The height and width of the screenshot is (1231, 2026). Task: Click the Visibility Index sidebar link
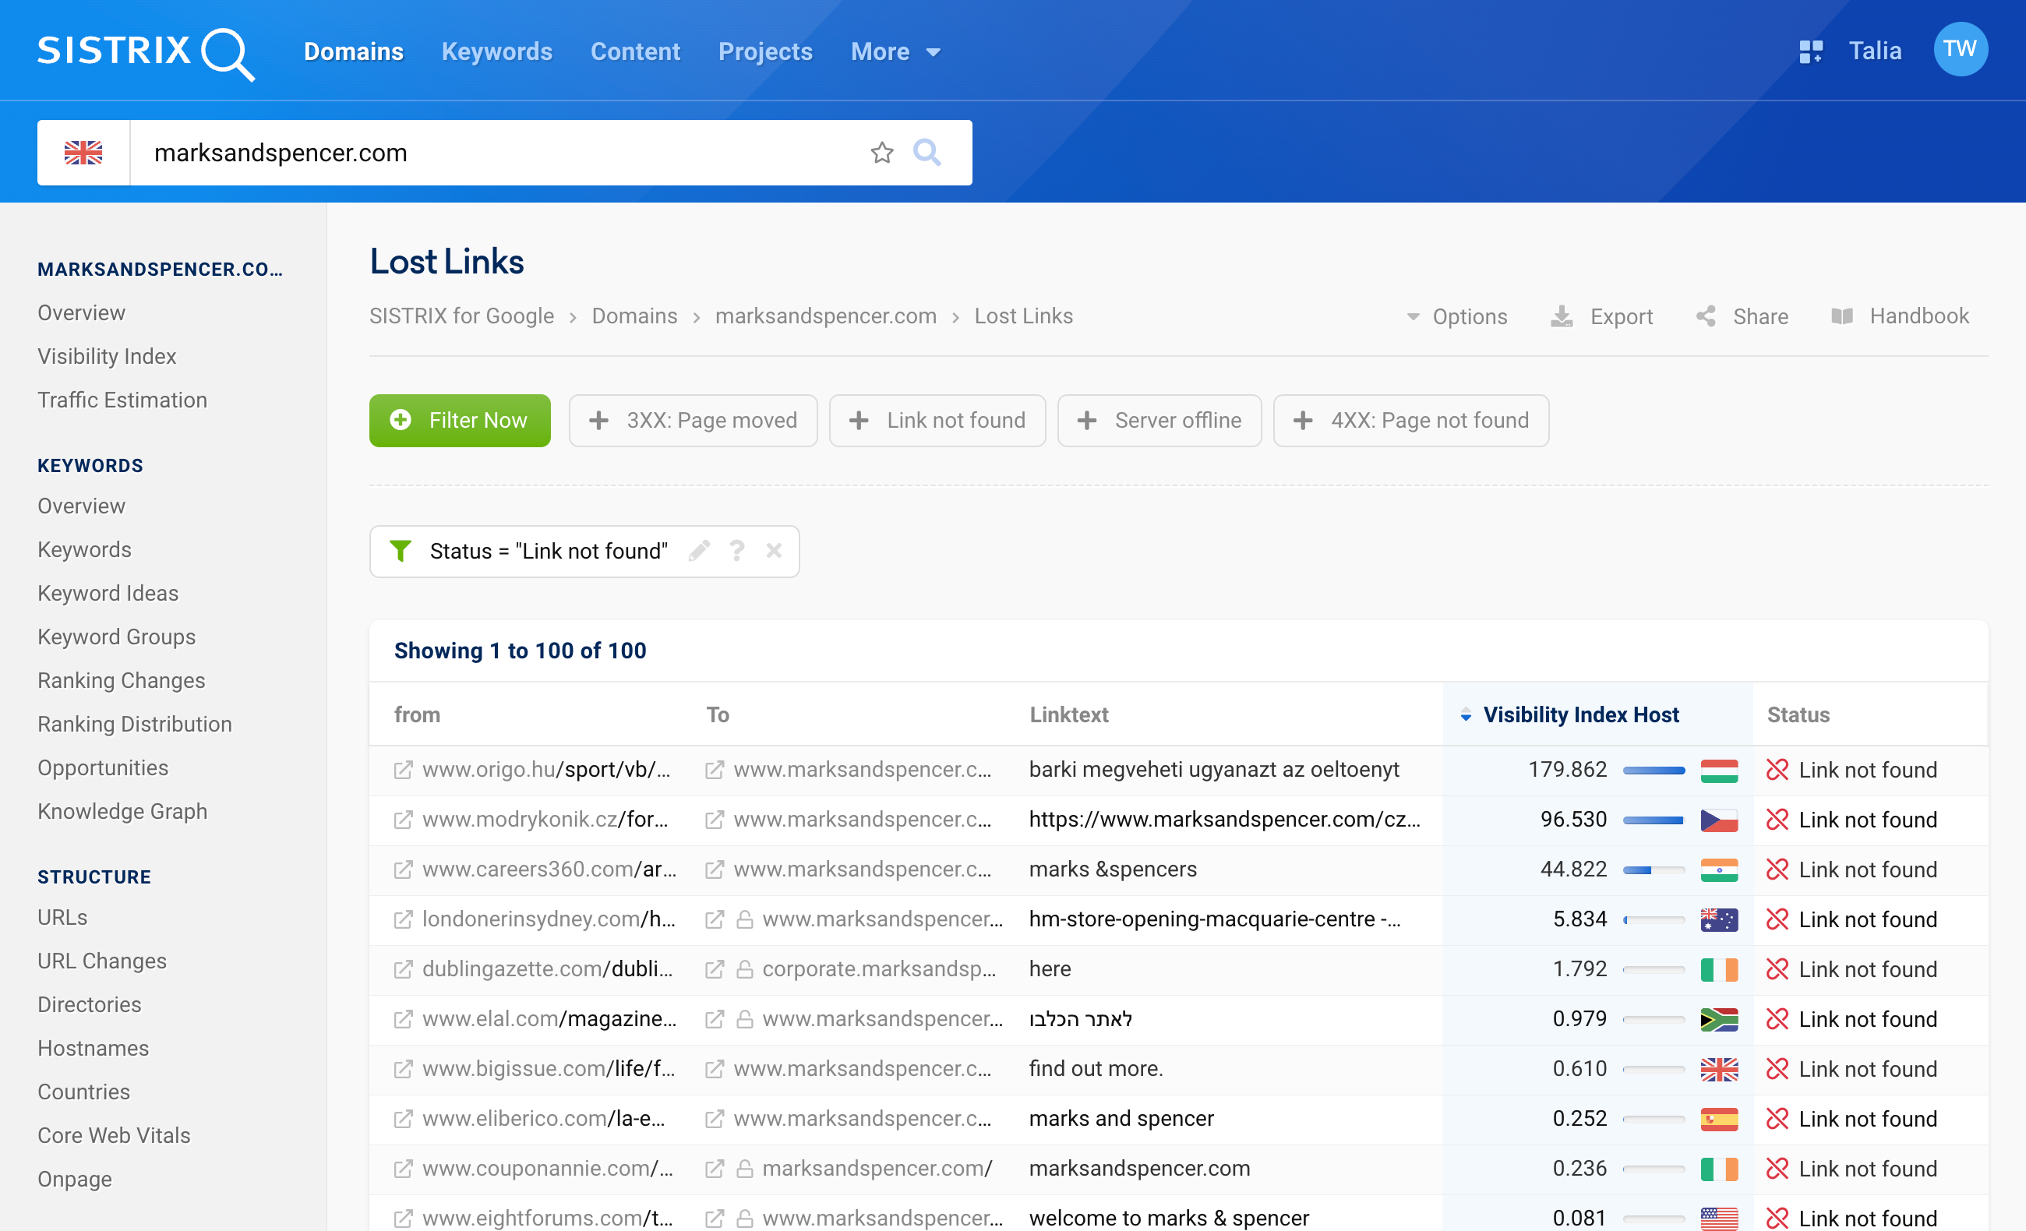(107, 354)
